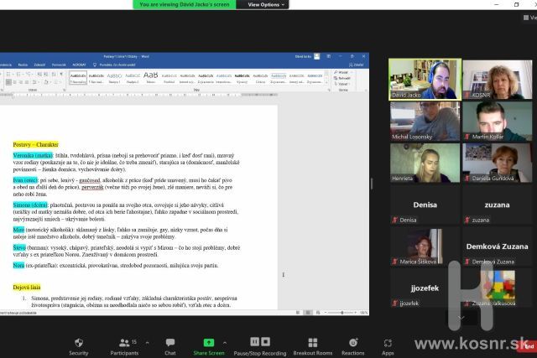537x358 pixels.
Task: Expand the View Options dropdown
Action: 266,4
